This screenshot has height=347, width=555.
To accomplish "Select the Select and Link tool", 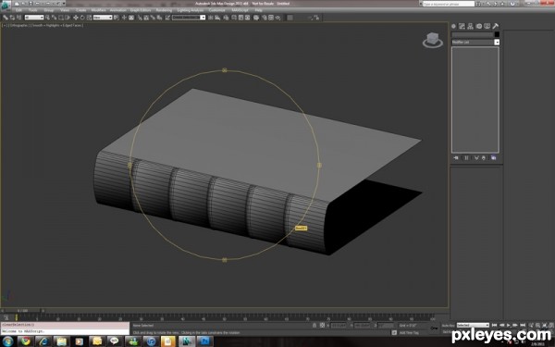I will [6, 18].
